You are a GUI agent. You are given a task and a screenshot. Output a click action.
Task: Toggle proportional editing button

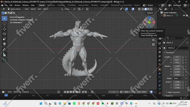(x=87, y=9)
